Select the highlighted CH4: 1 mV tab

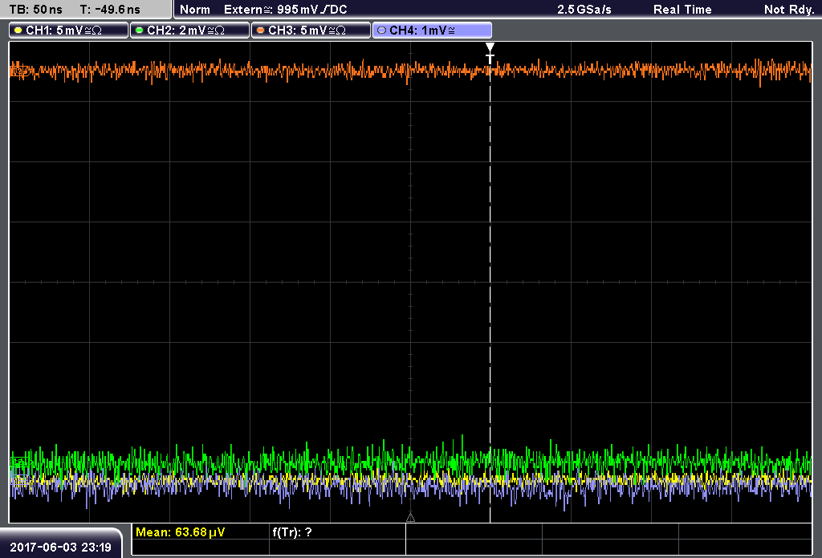click(432, 31)
